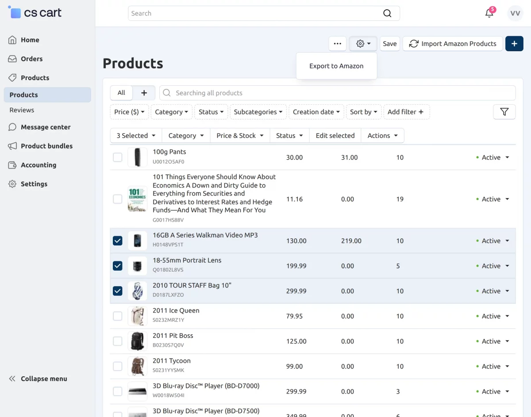This screenshot has height=417, width=531.
Task: Click the 2011 Tycoon backpack thumbnail
Action: pyautogui.click(x=137, y=367)
